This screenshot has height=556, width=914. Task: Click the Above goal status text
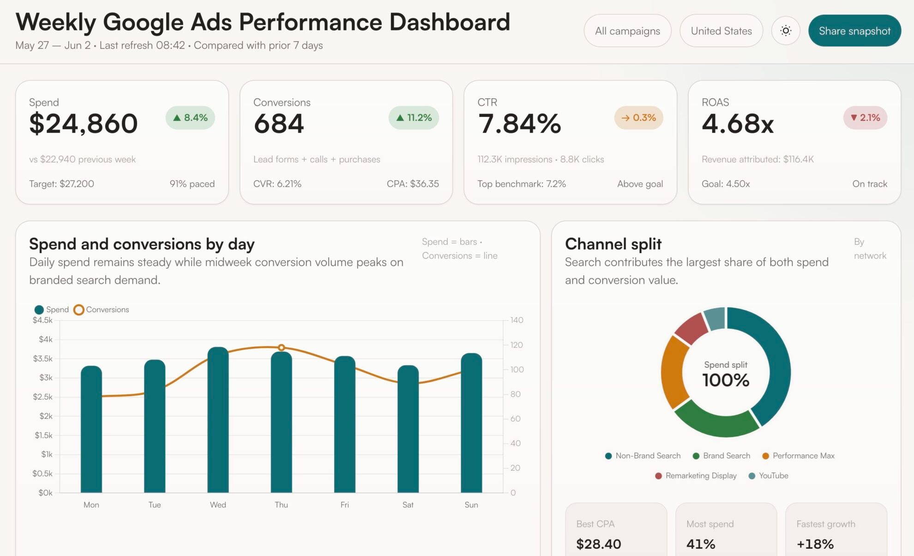click(640, 184)
